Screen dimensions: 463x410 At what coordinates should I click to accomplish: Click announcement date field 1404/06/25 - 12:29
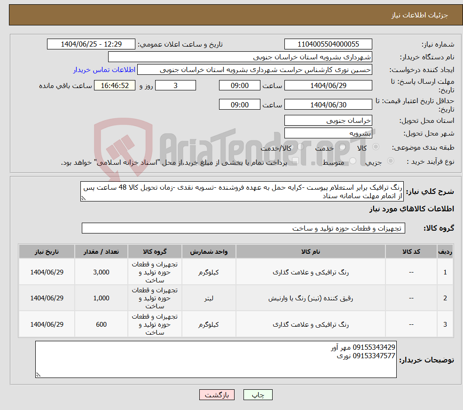tap(91, 44)
